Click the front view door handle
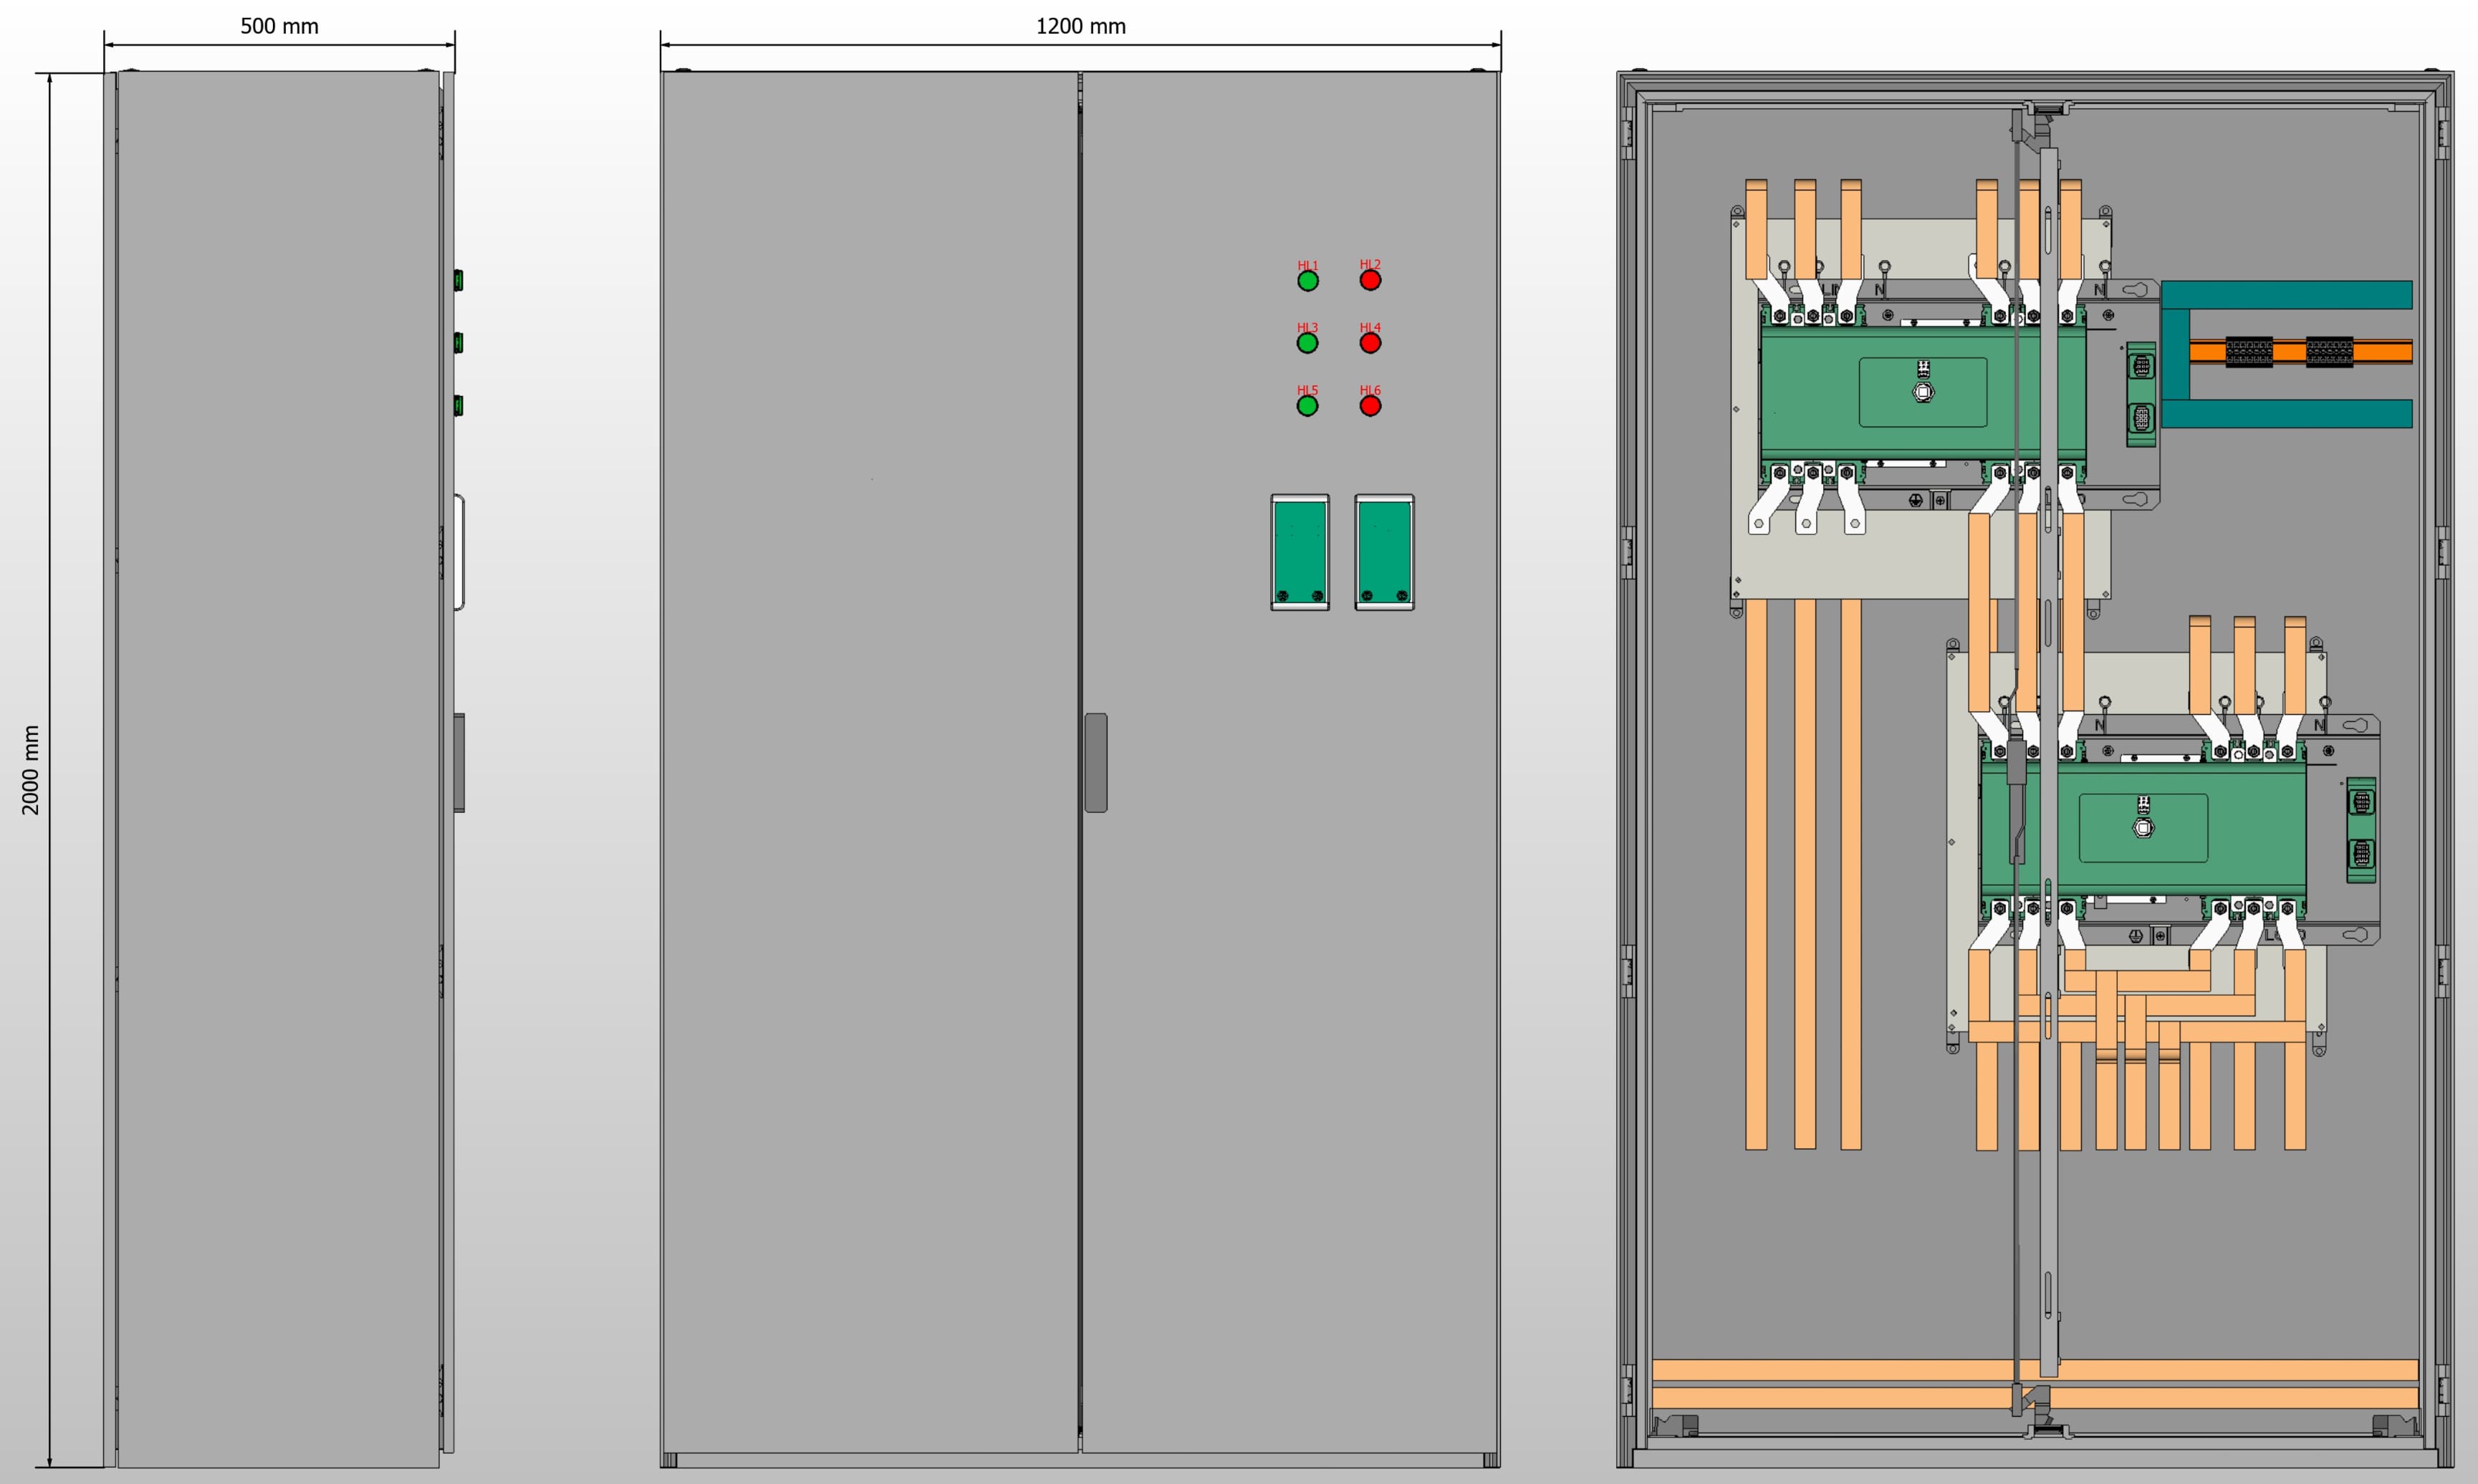The width and height of the screenshot is (2478, 1484). pos(1096,762)
